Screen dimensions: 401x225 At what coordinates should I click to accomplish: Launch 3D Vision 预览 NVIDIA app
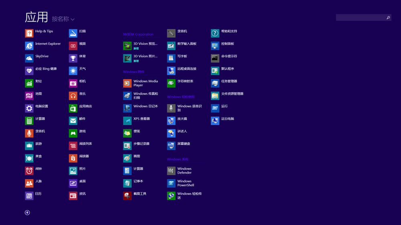coord(128,46)
